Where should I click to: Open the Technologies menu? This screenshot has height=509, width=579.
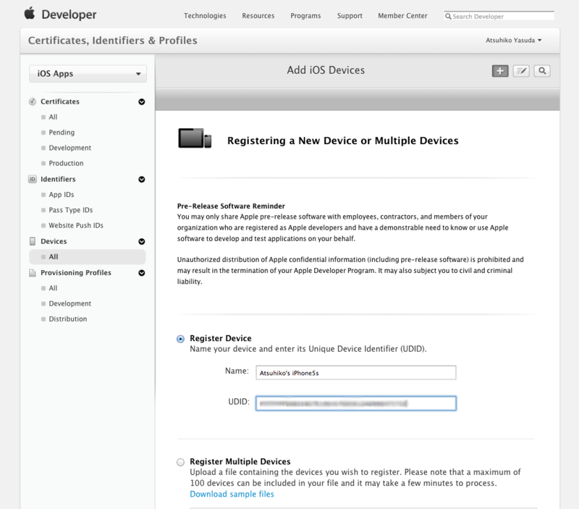[x=205, y=16]
